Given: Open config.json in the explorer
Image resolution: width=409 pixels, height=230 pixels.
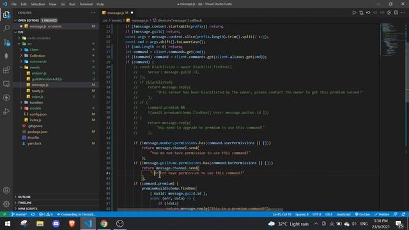Looking at the screenshot, I should pyautogui.click(x=38, y=114).
